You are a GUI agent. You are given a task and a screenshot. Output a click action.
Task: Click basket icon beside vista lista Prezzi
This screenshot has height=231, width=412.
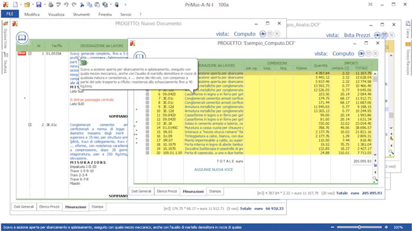point(384,35)
